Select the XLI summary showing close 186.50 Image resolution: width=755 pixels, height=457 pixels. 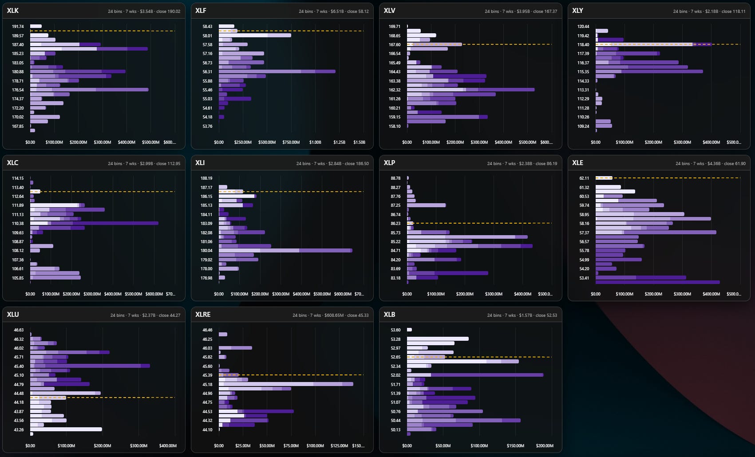pos(332,163)
